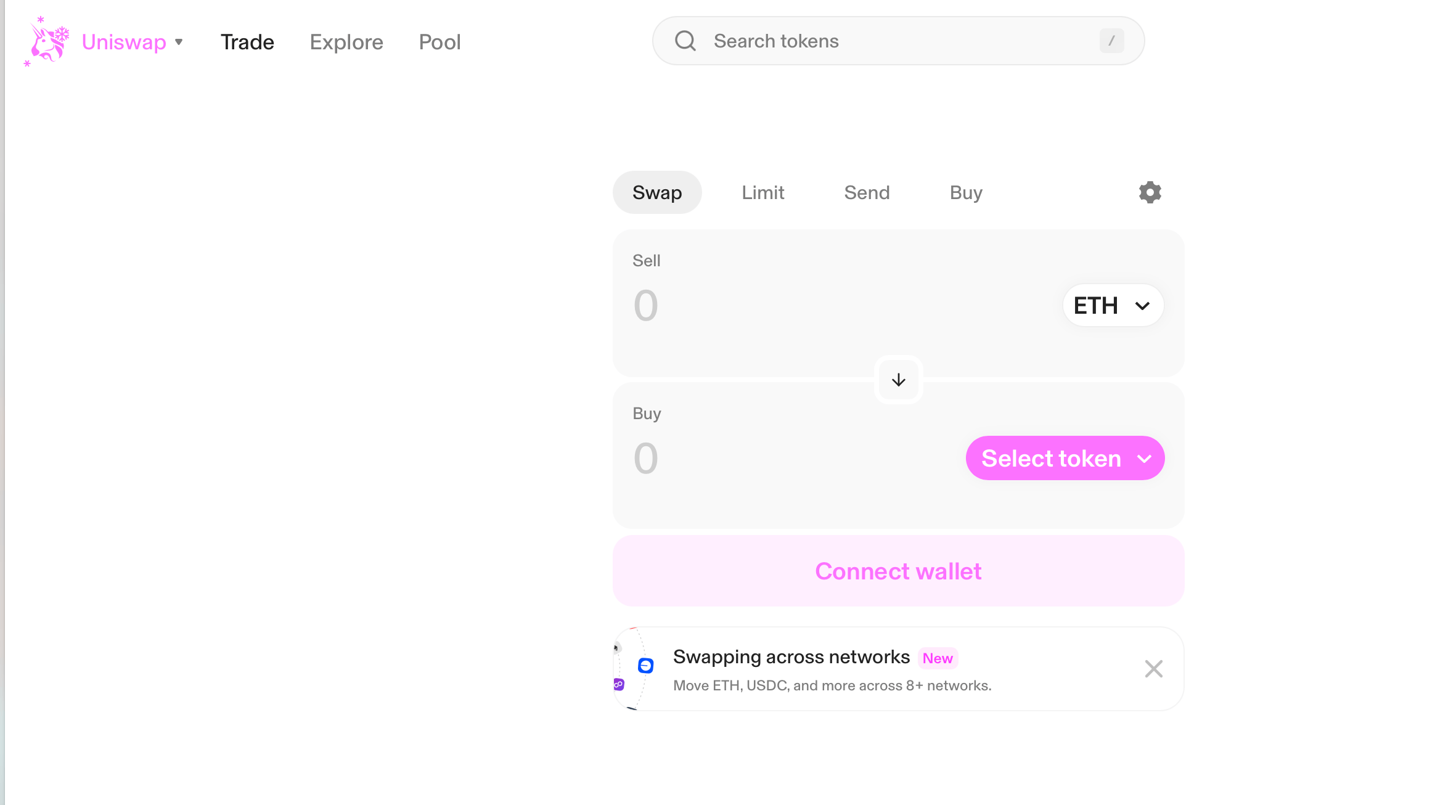
Task: Toggle the Pool navigation item
Action: [441, 41]
